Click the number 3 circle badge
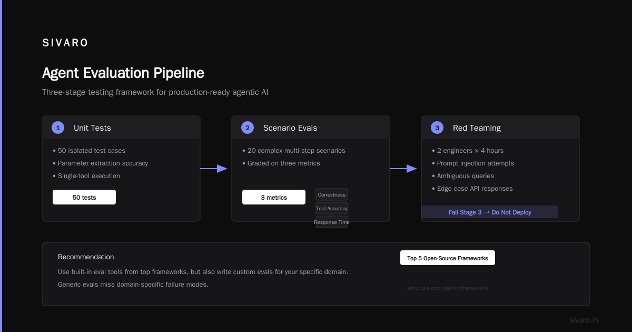The height and width of the screenshot is (332, 632). pyautogui.click(x=437, y=128)
